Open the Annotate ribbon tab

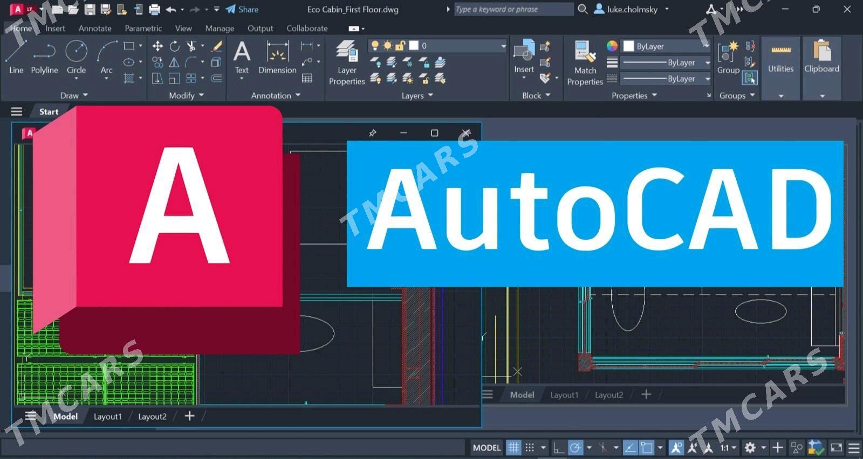click(95, 28)
